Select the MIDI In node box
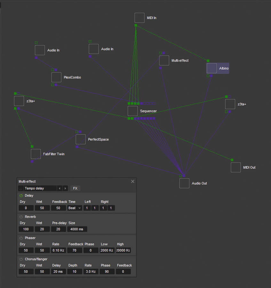Image resolution: width=271 pixels, height=288 pixels. pyautogui.click(x=139, y=18)
